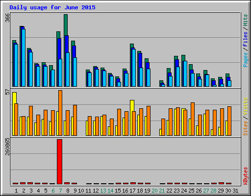
Task: Click the day 9 label on x-axis
Action: [x=75, y=191]
